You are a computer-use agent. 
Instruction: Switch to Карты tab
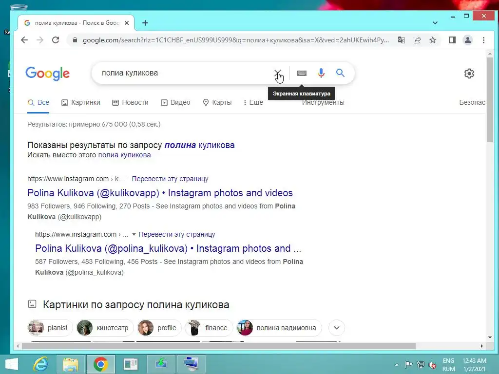217,102
